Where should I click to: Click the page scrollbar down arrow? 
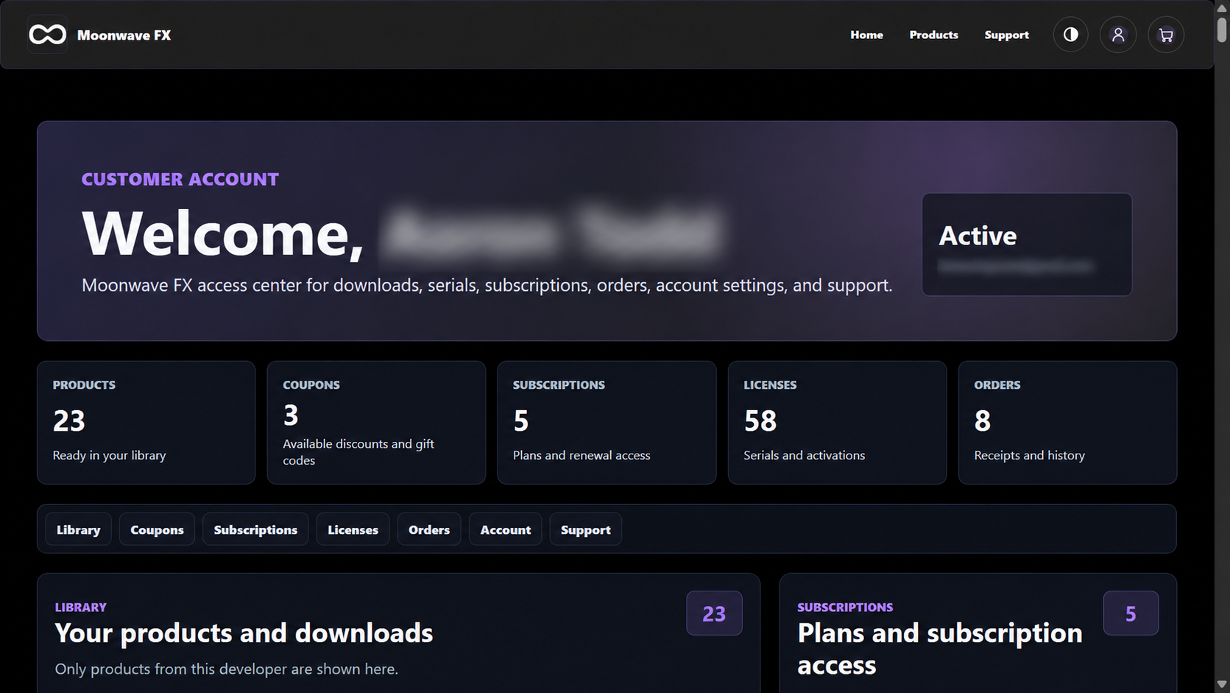(x=1222, y=685)
